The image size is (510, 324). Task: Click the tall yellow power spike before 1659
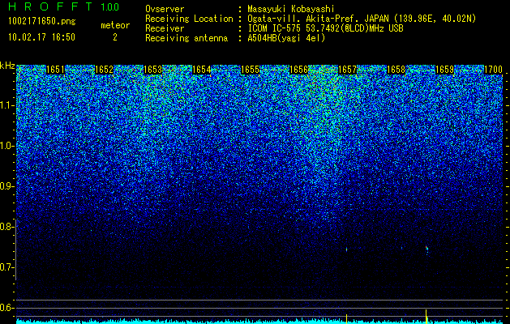[426, 315]
